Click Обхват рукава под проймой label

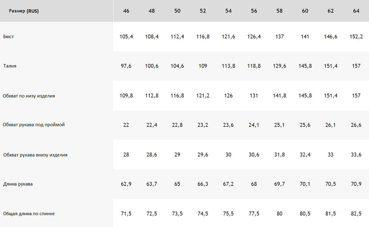pyautogui.click(x=34, y=125)
